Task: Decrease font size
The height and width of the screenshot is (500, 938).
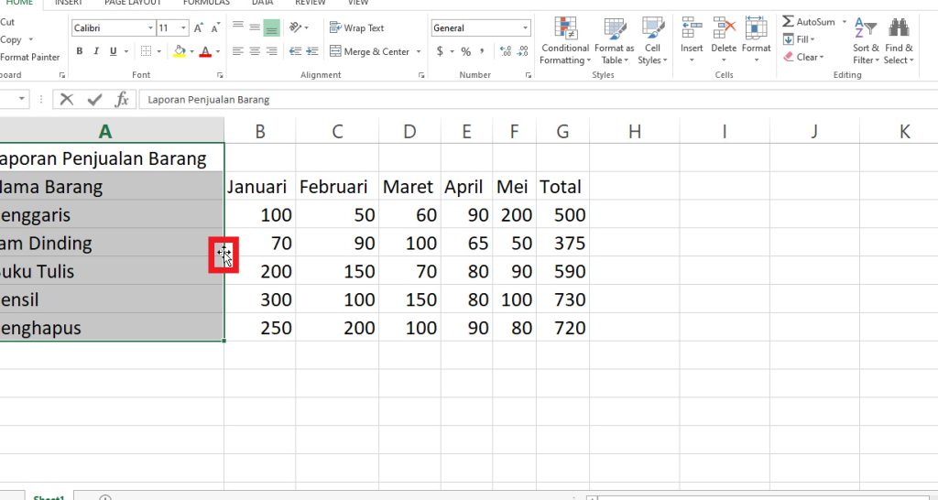Action: click(215, 27)
